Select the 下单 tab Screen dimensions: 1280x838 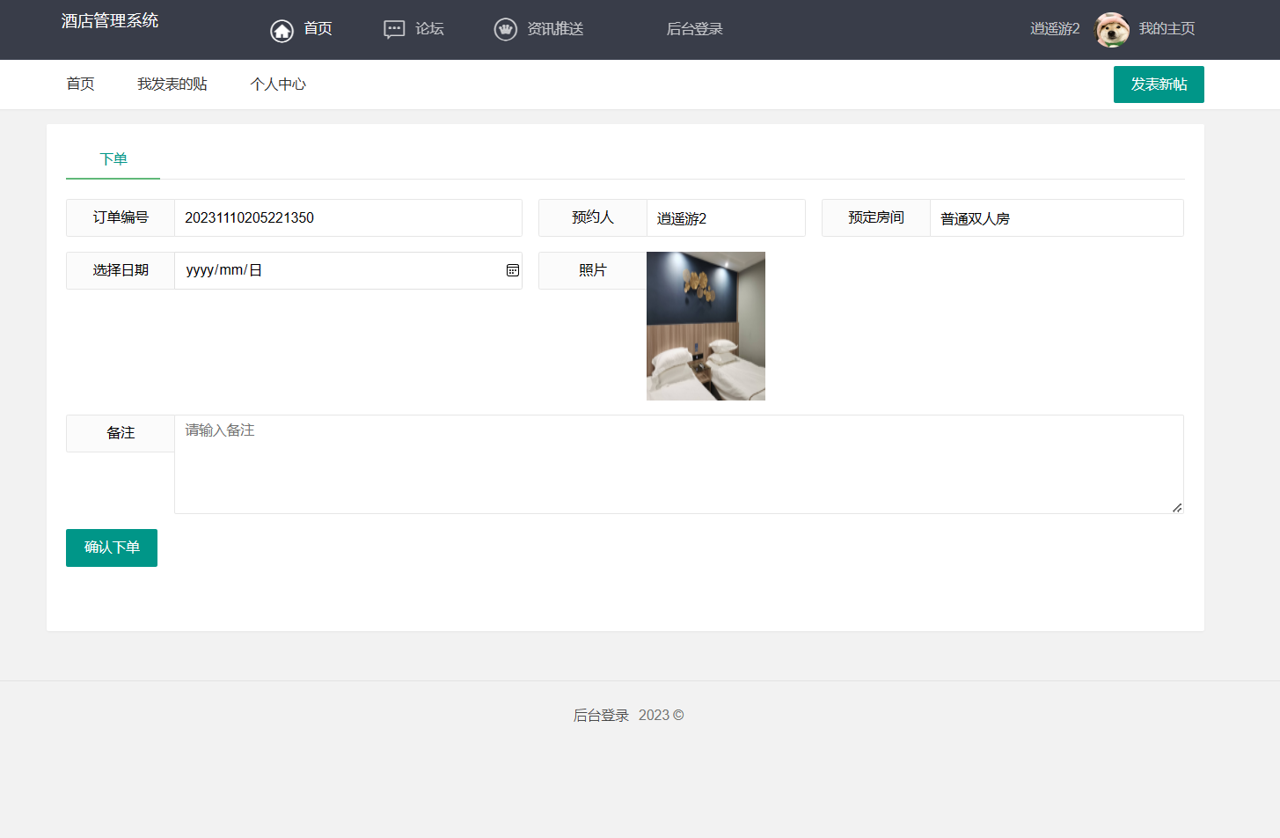113,159
